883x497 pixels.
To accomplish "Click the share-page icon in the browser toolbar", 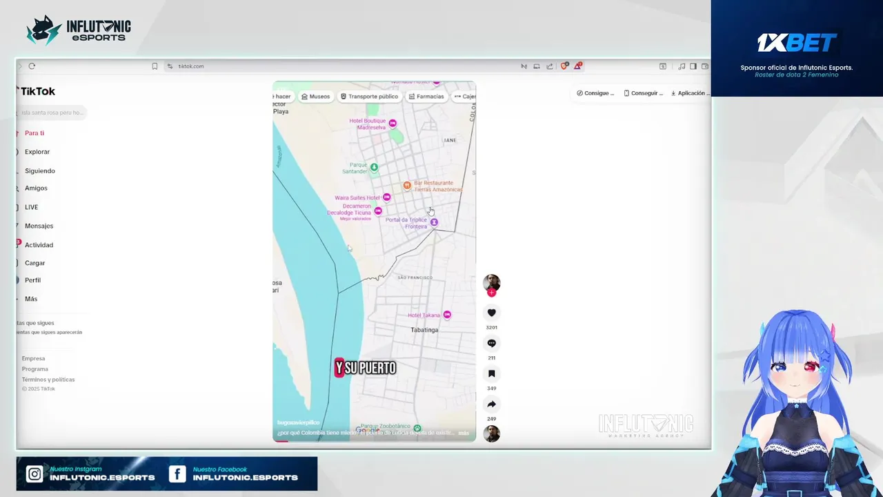I will click(x=550, y=66).
